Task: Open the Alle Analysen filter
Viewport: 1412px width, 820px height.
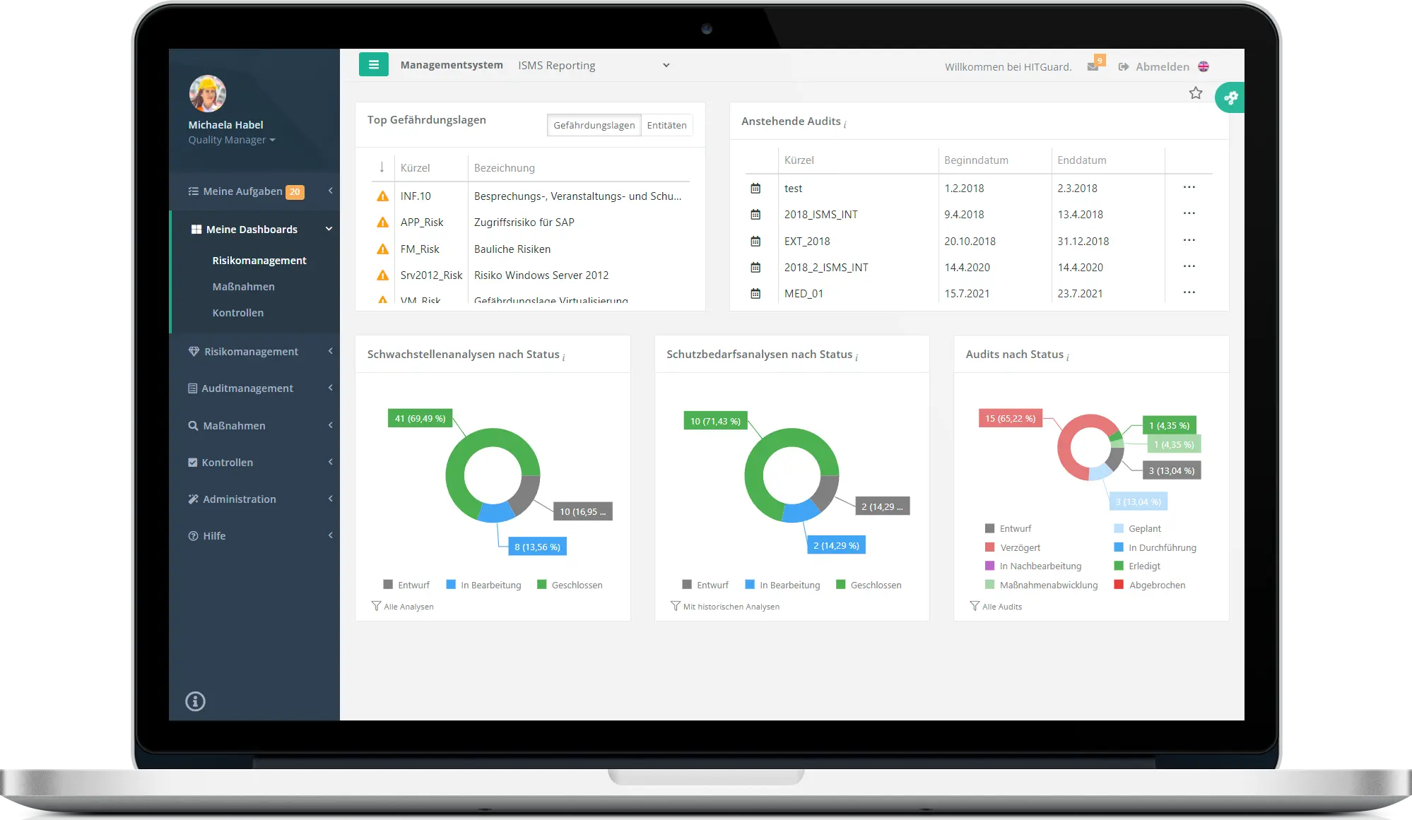Action: click(x=402, y=606)
